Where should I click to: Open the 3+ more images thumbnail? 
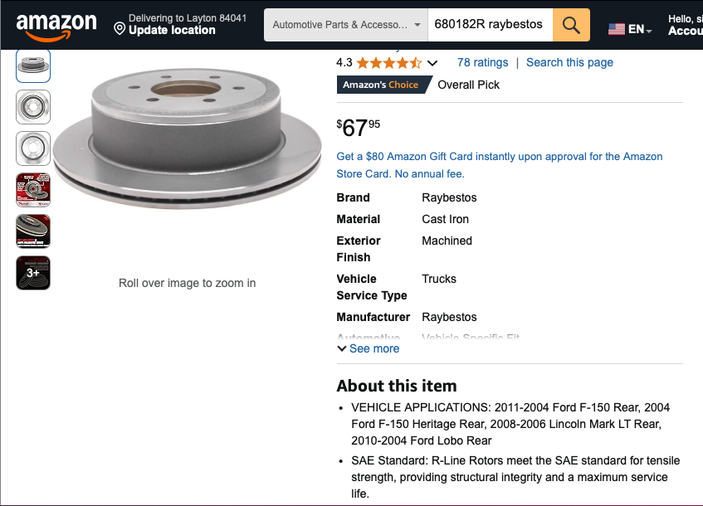[33, 273]
